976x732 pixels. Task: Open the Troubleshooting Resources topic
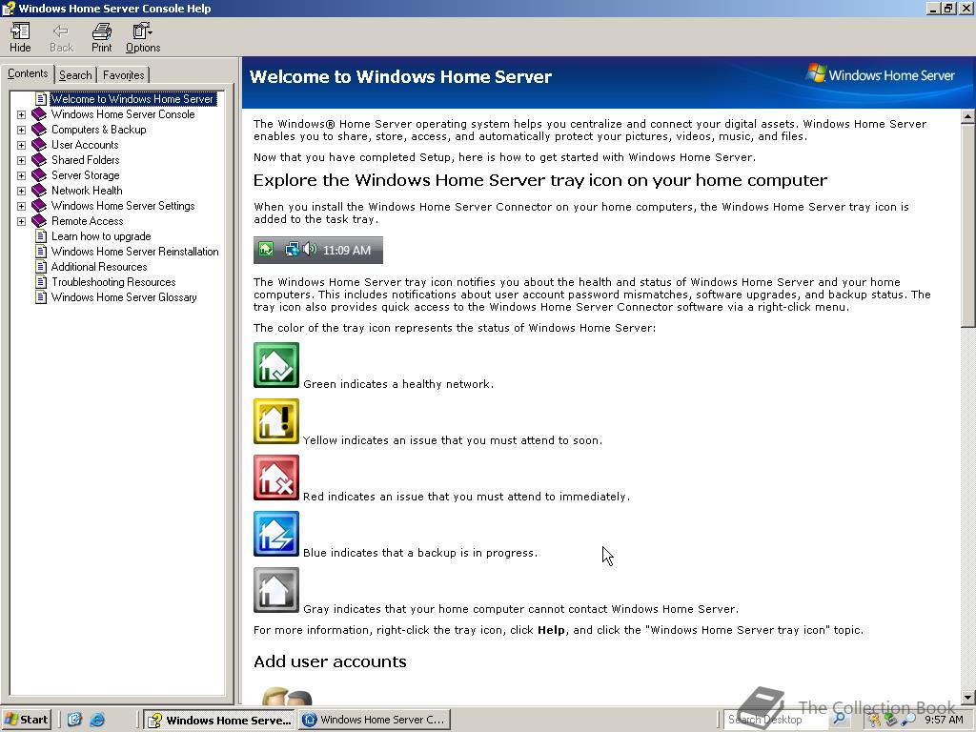click(x=113, y=282)
